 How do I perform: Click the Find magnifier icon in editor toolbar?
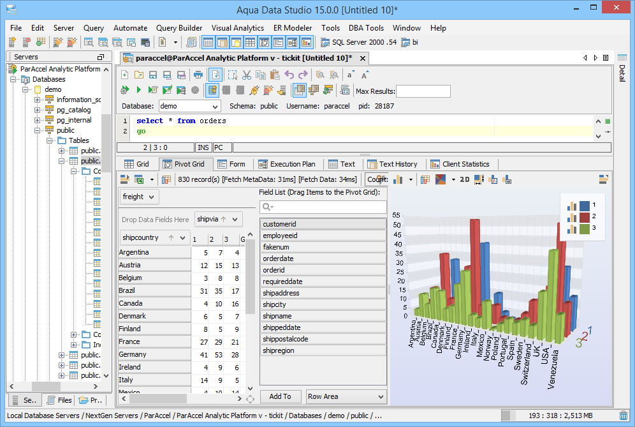(x=320, y=75)
